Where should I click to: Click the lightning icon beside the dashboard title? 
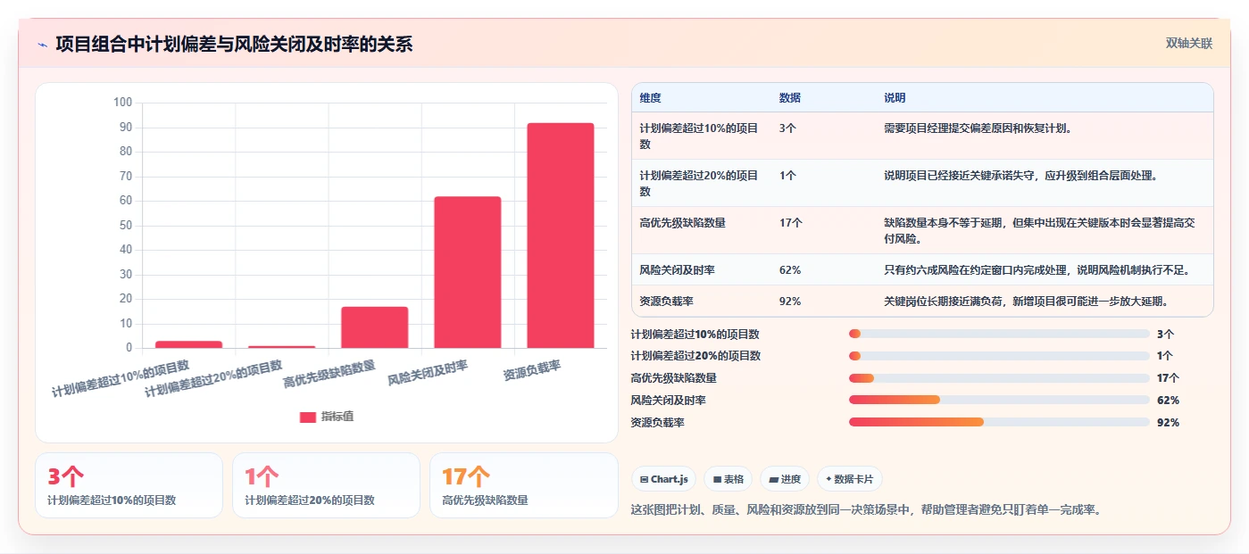tap(42, 45)
